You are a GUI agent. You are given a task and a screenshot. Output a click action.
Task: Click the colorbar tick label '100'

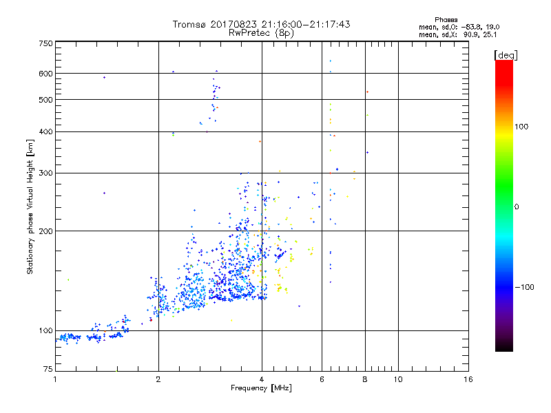521,127
